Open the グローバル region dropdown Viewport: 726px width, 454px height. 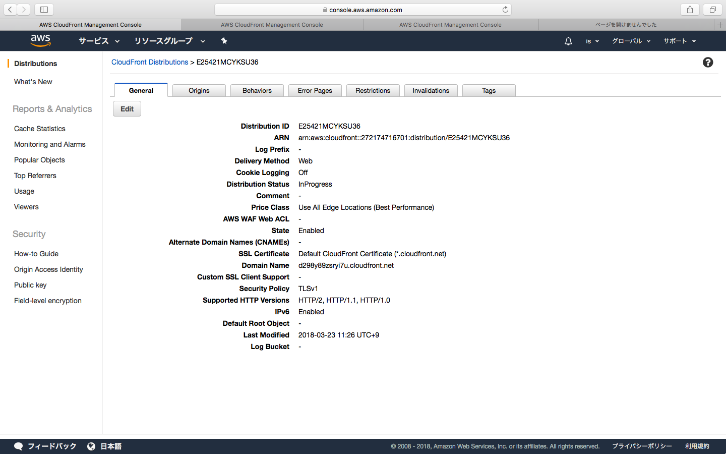631,41
